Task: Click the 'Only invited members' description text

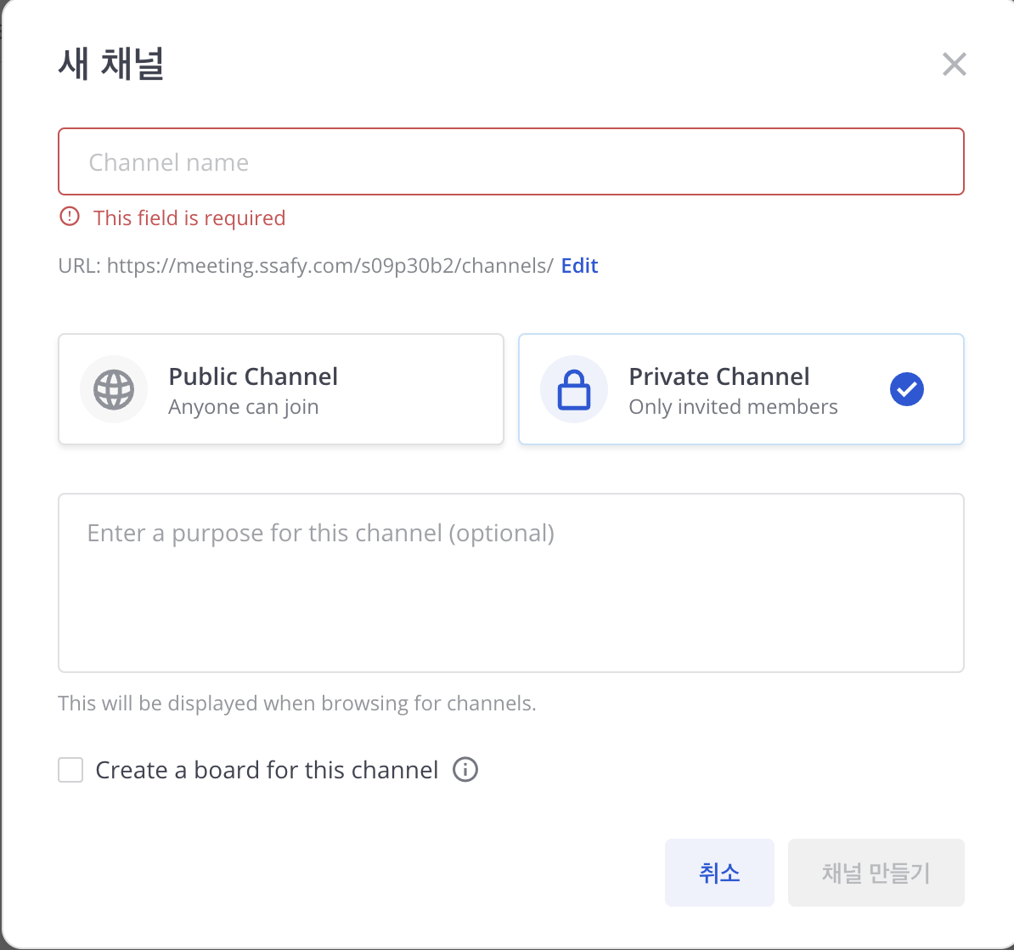Action: click(733, 407)
